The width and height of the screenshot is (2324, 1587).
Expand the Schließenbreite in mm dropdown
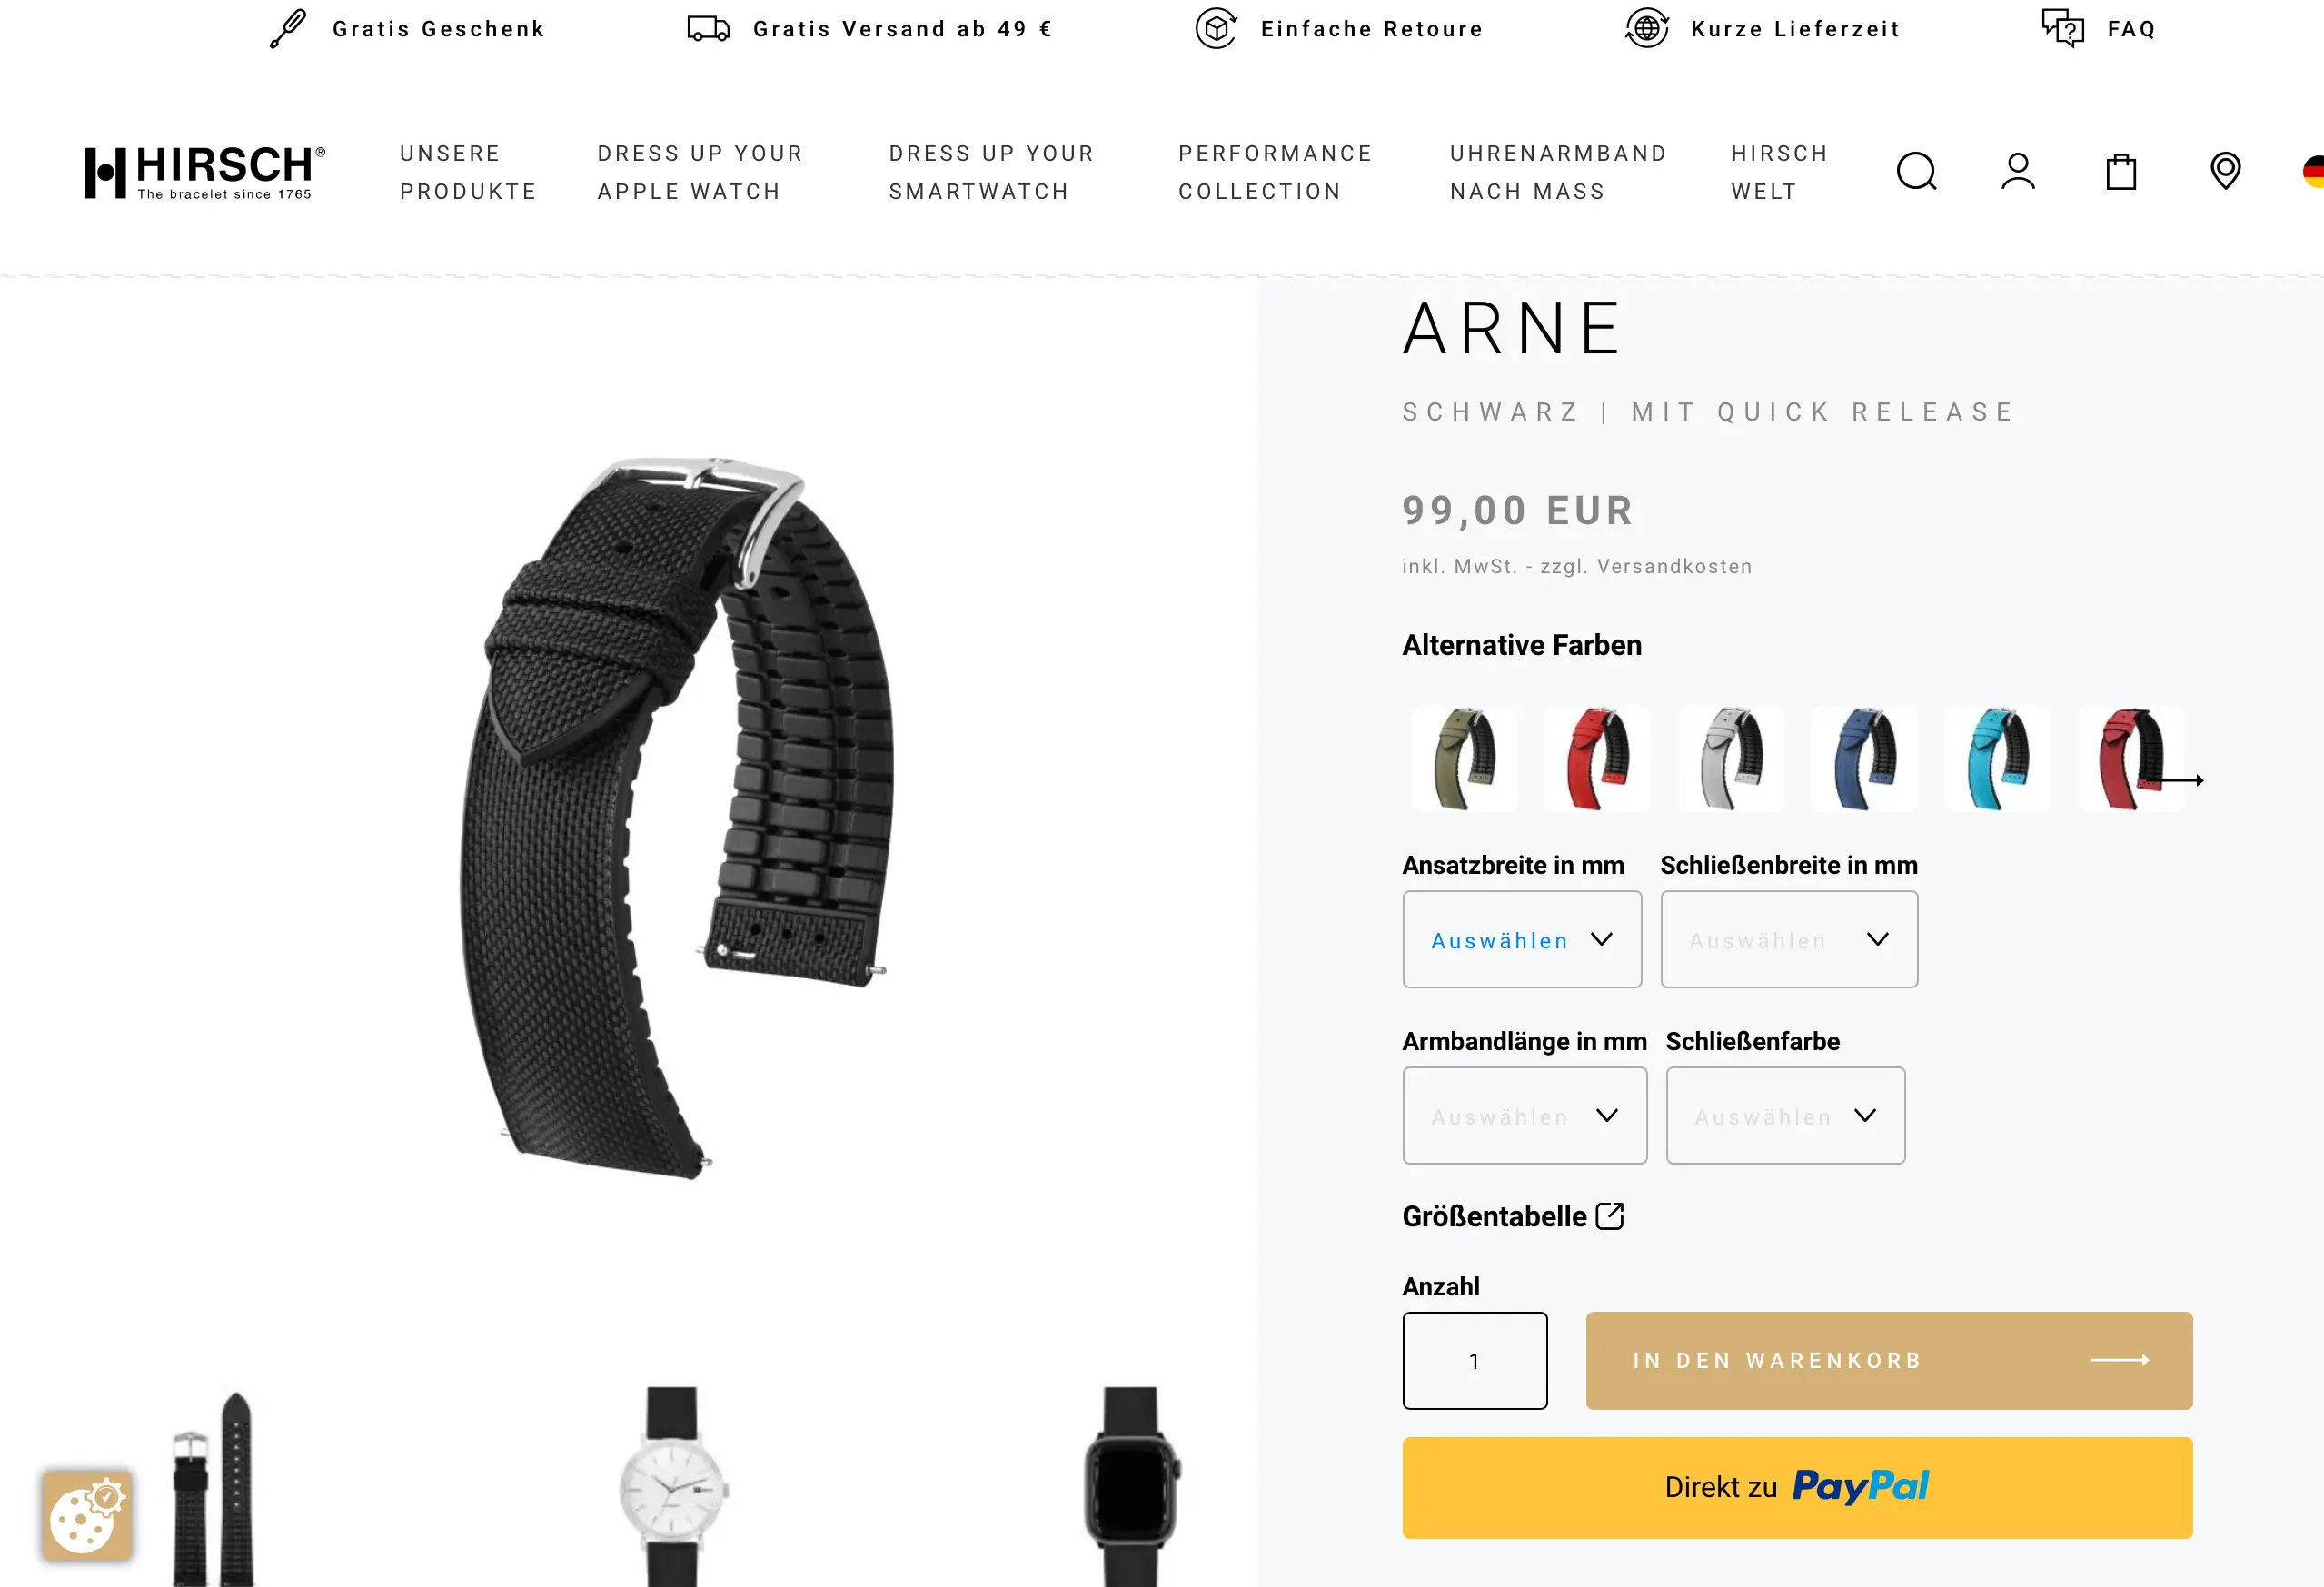[1789, 939]
